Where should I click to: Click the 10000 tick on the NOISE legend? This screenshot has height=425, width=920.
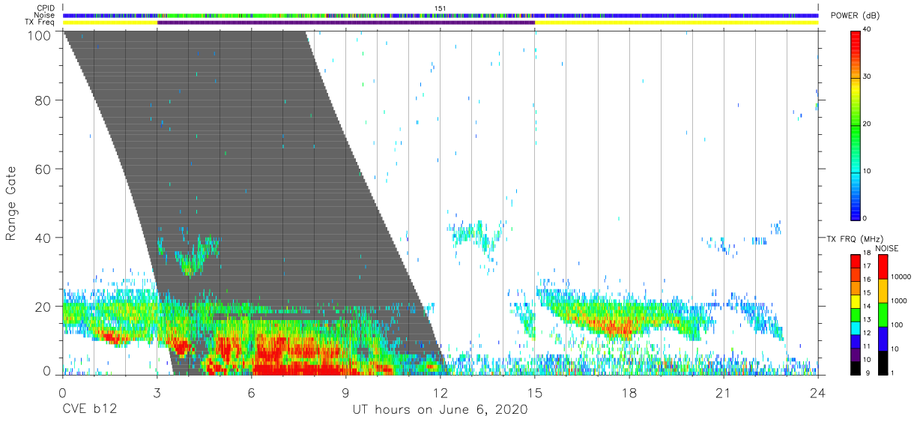(903, 277)
